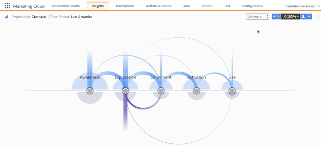321x146 pixels.
Task: Open the Actions & Assets tab
Action: pyautogui.click(x=158, y=6)
